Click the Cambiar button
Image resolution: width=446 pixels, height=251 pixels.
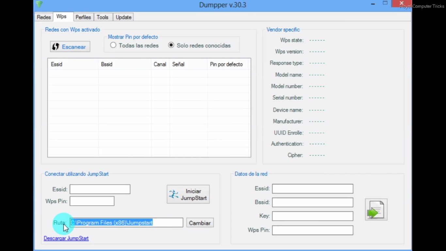pyautogui.click(x=199, y=223)
